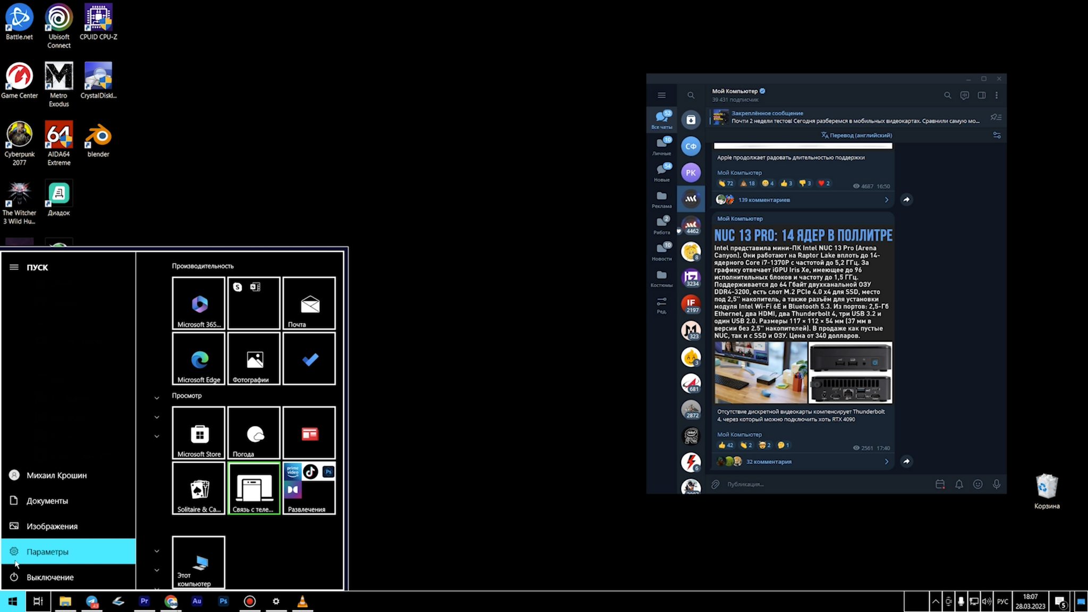
Task: Select the Костюмы folder tab
Action: click(x=662, y=278)
